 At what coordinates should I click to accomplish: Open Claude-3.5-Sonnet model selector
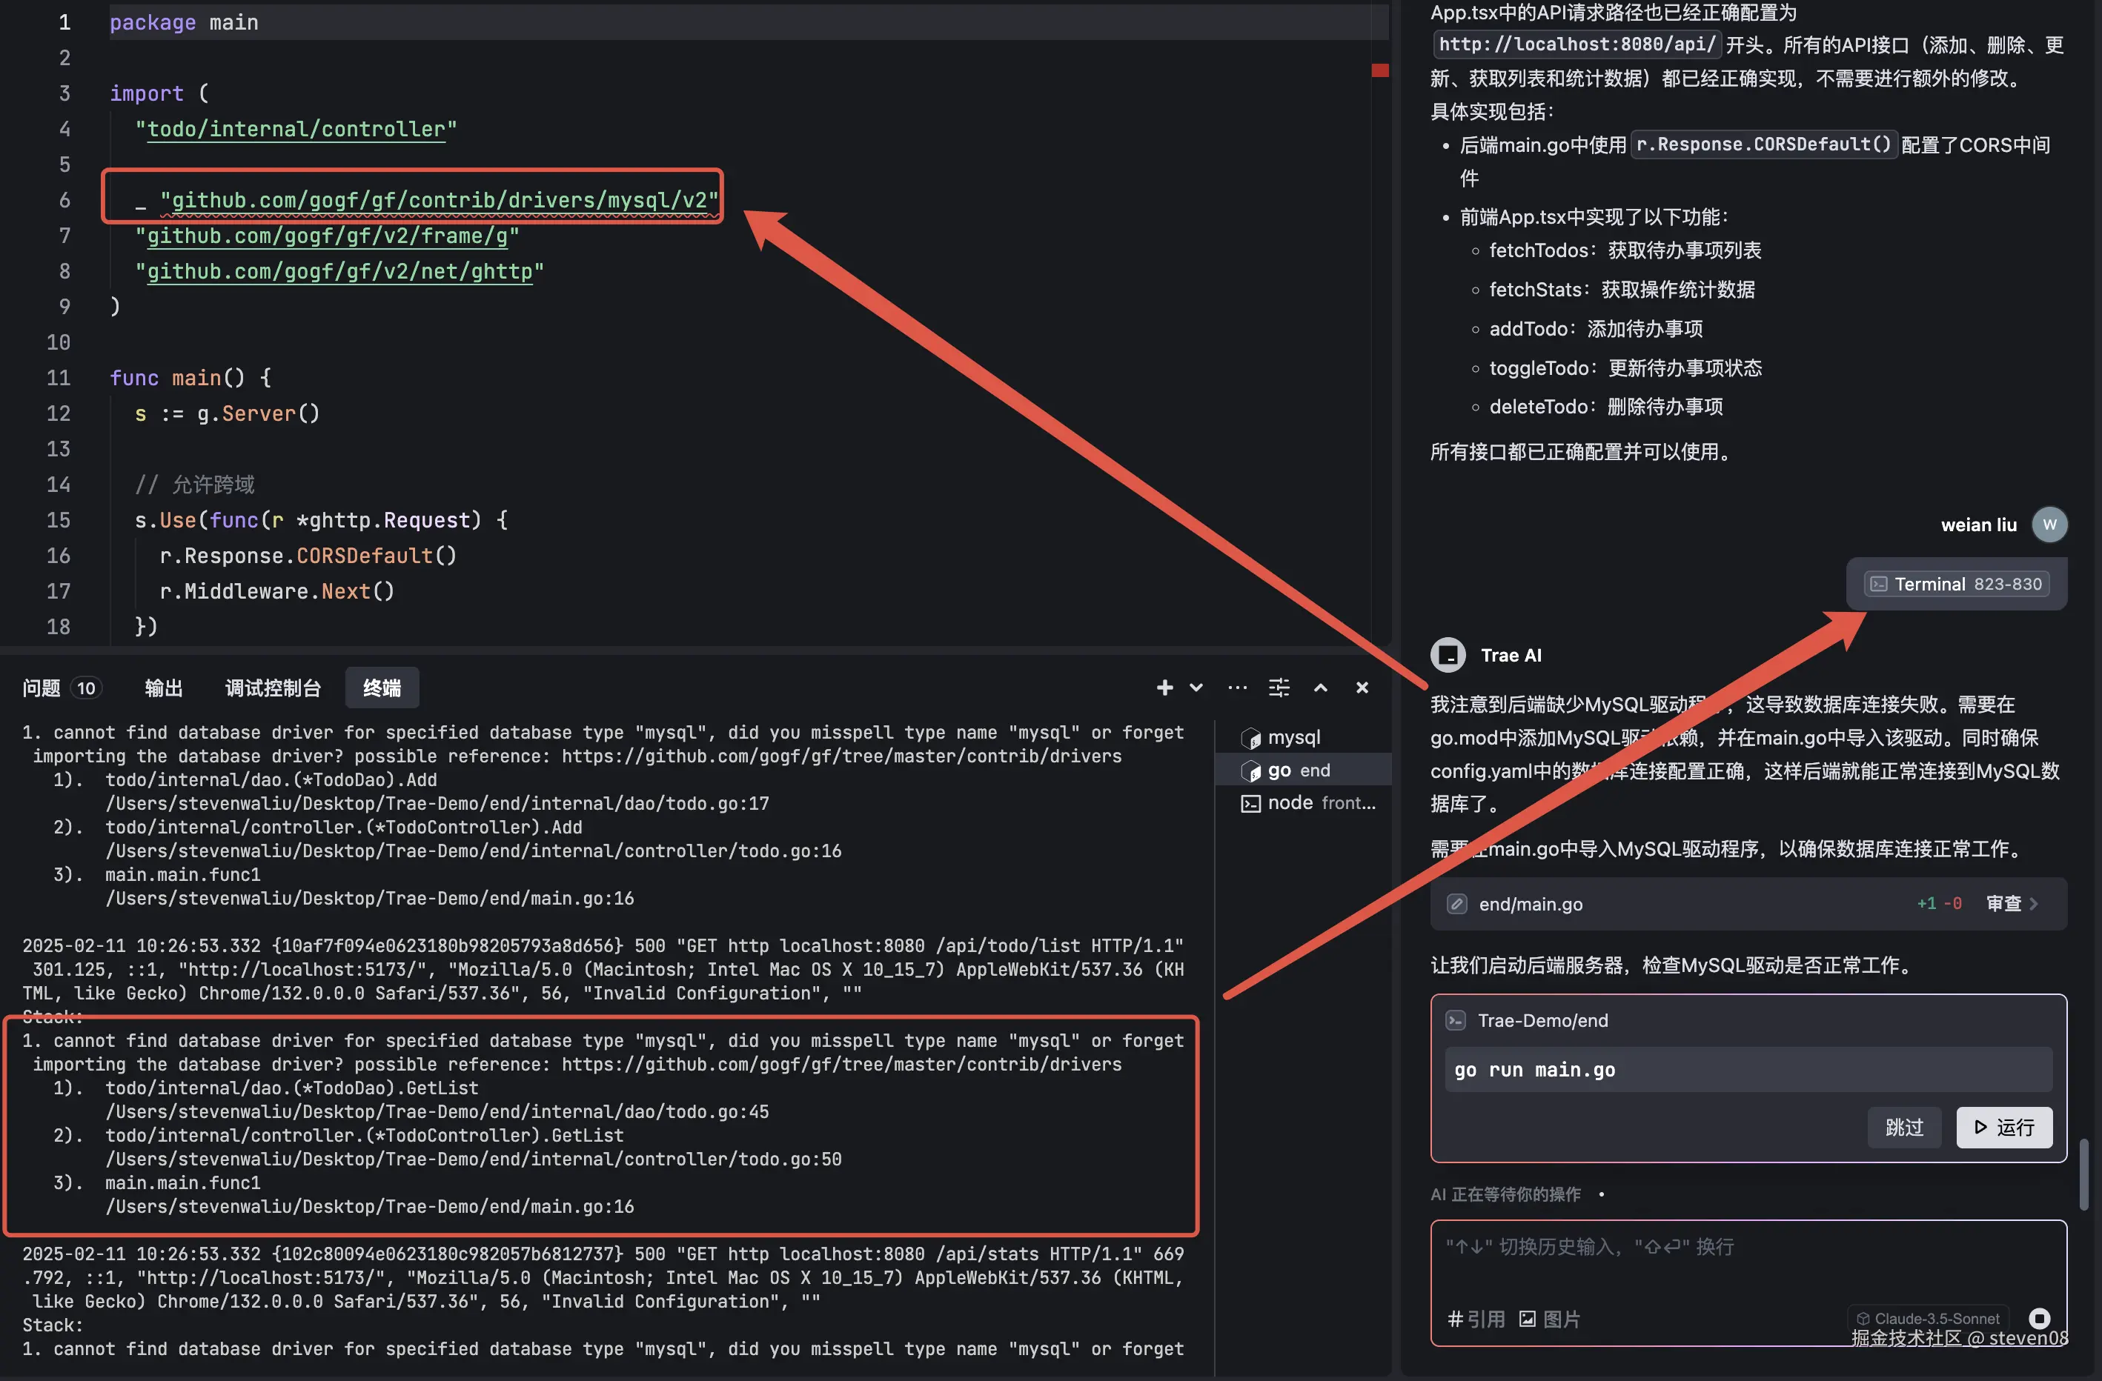1928,1317
